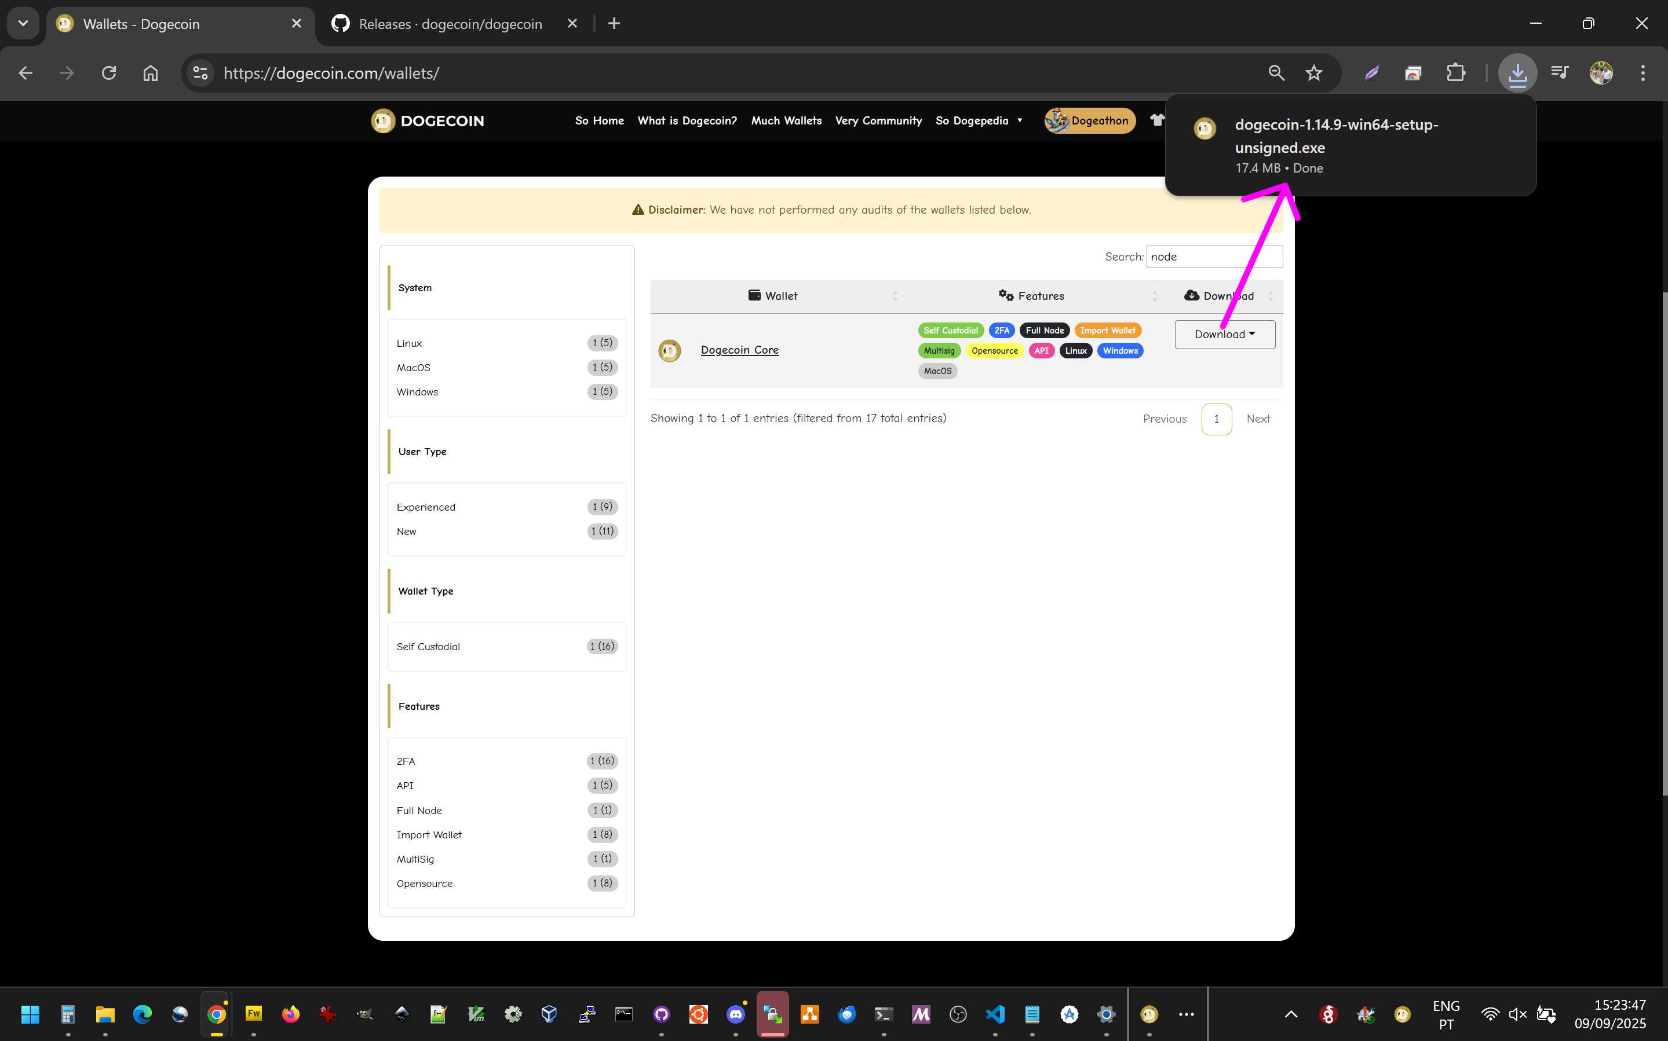Viewport: 1668px width, 1041px height.
Task: Open the t-shirt merch icon in navbar
Action: point(1157,120)
